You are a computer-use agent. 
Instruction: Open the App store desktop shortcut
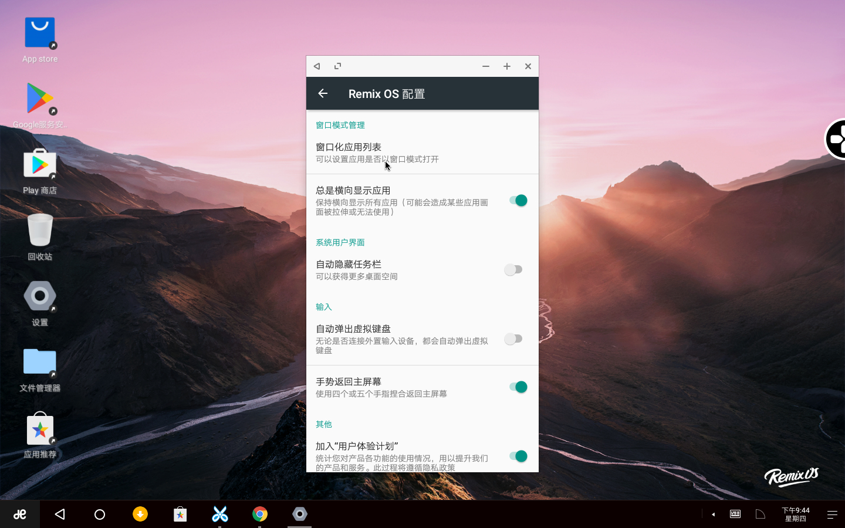click(x=40, y=40)
